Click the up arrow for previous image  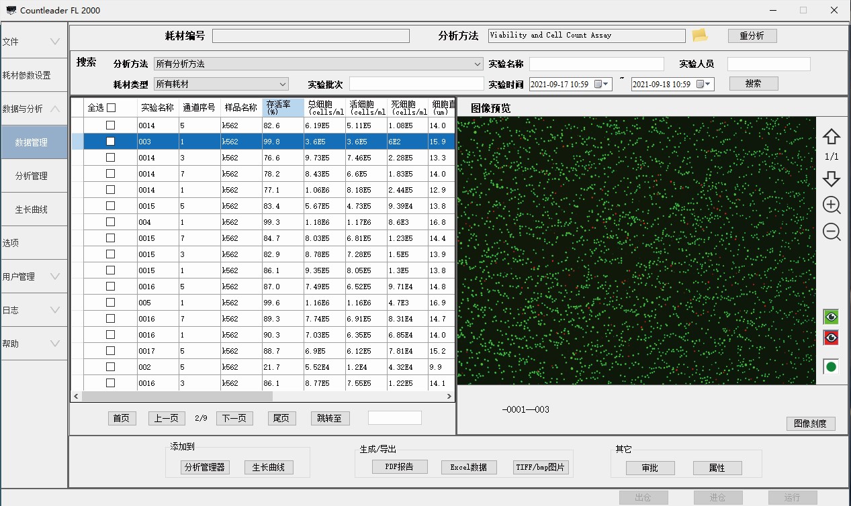pos(832,137)
